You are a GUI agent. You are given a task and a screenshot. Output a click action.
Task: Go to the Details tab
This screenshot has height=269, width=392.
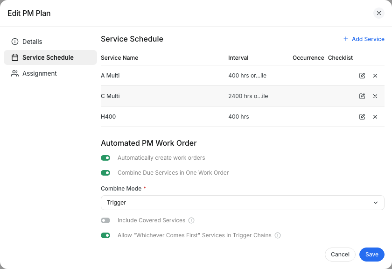pos(50,42)
